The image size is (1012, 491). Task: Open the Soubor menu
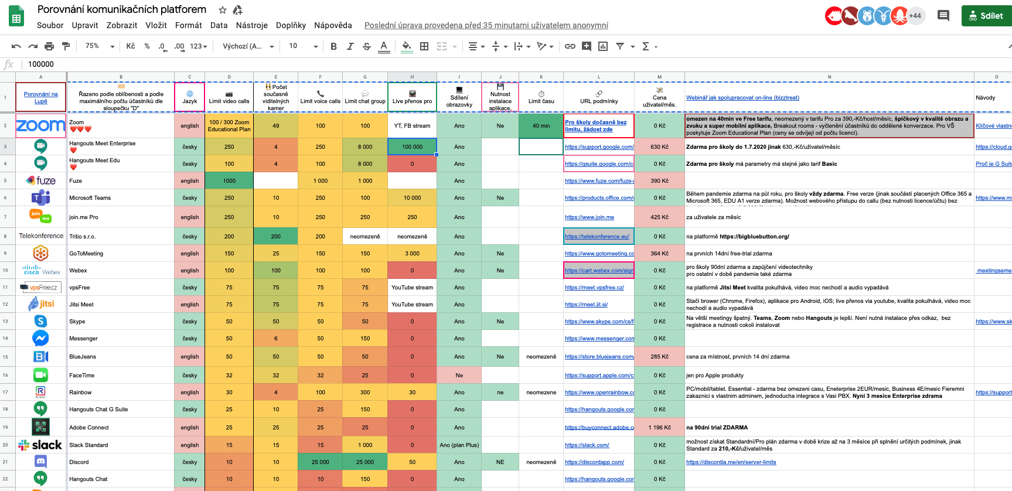[50, 25]
